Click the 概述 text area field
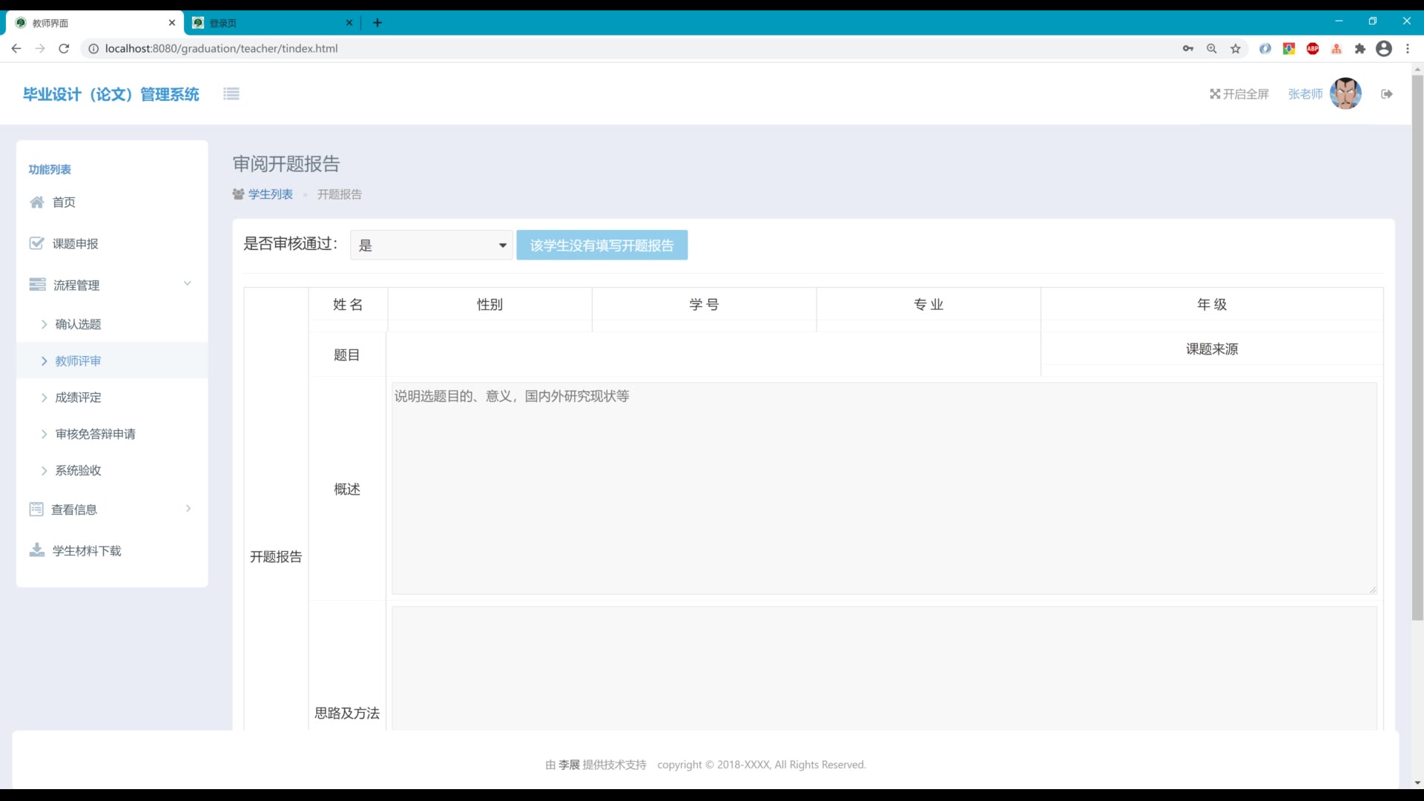The image size is (1424, 801). (x=883, y=488)
